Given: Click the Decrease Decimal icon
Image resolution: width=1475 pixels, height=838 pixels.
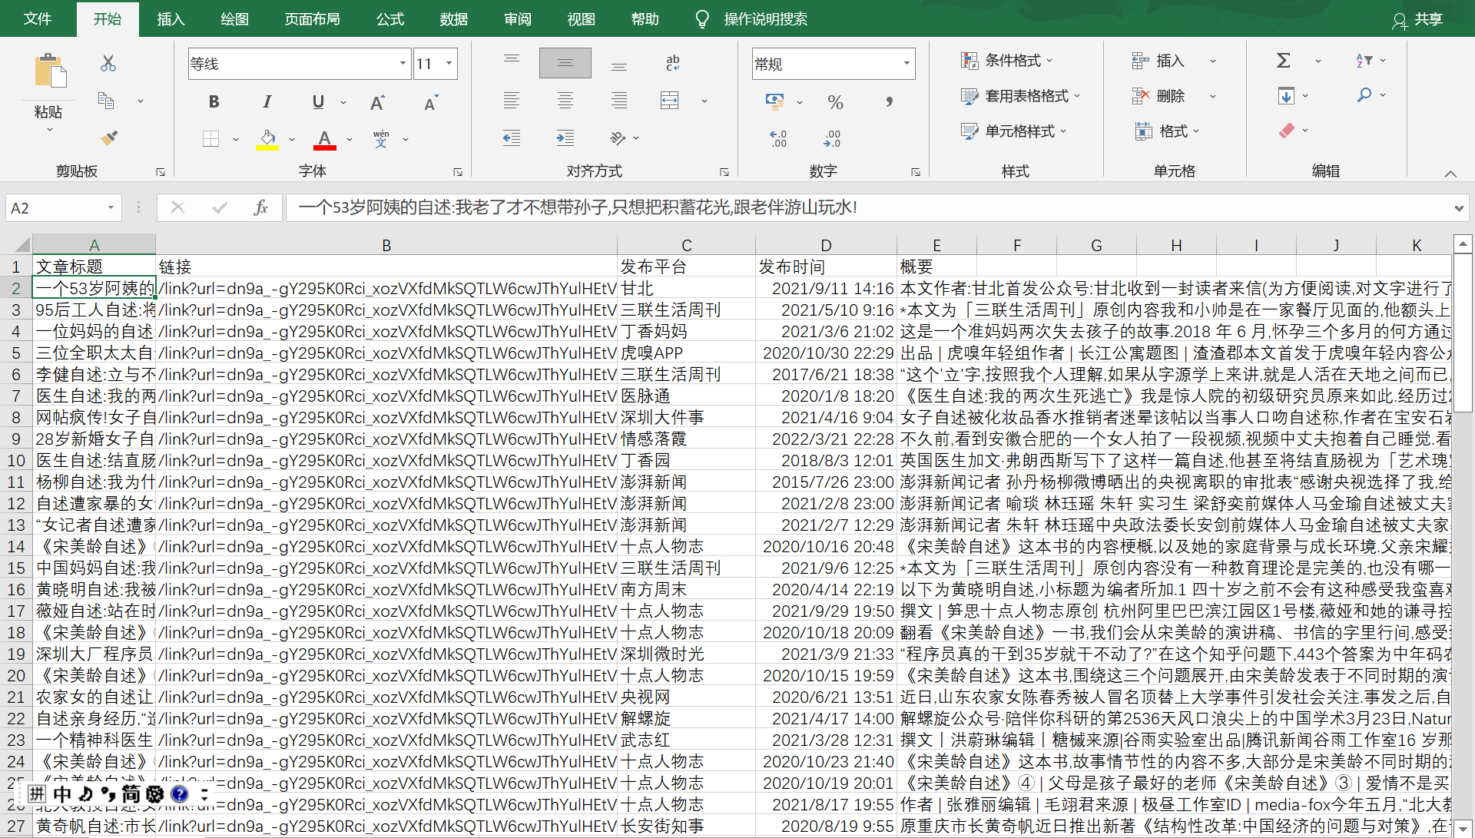Looking at the screenshot, I should point(832,138).
